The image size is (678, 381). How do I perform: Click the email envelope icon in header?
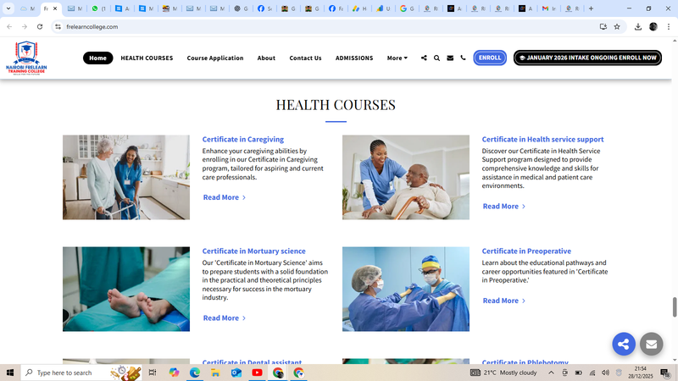coord(450,58)
